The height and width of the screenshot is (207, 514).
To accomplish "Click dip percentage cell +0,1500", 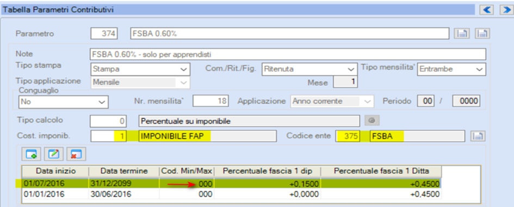I will [268, 184].
